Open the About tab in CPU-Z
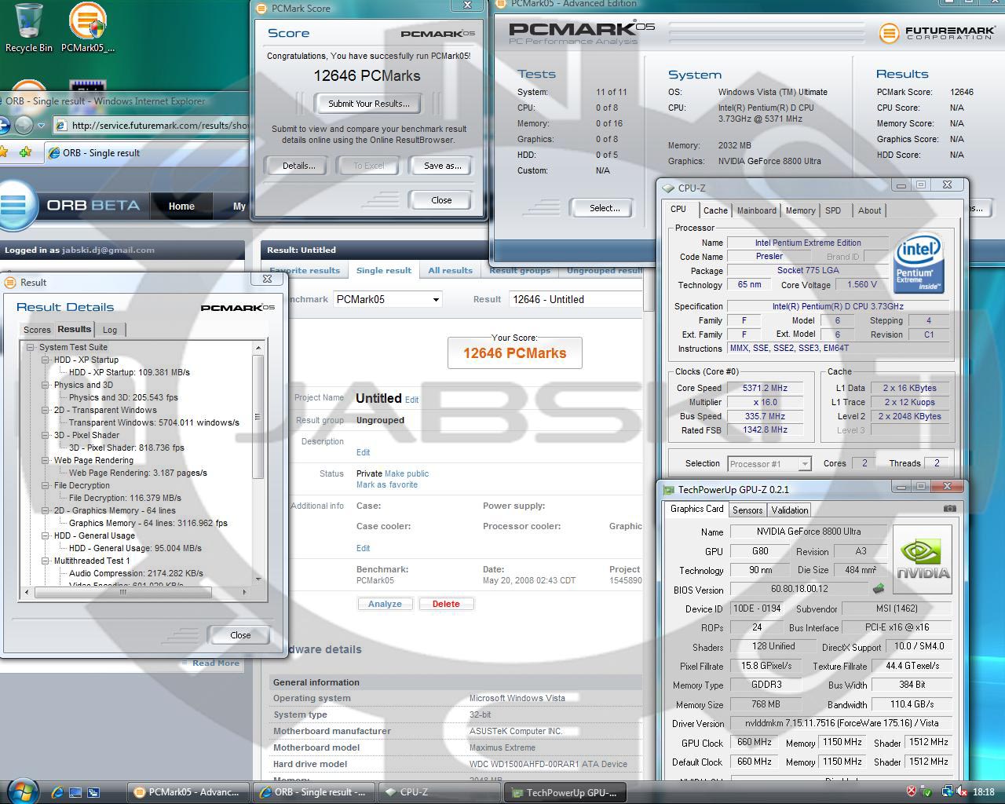This screenshot has height=804, width=1005. [x=869, y=210]
